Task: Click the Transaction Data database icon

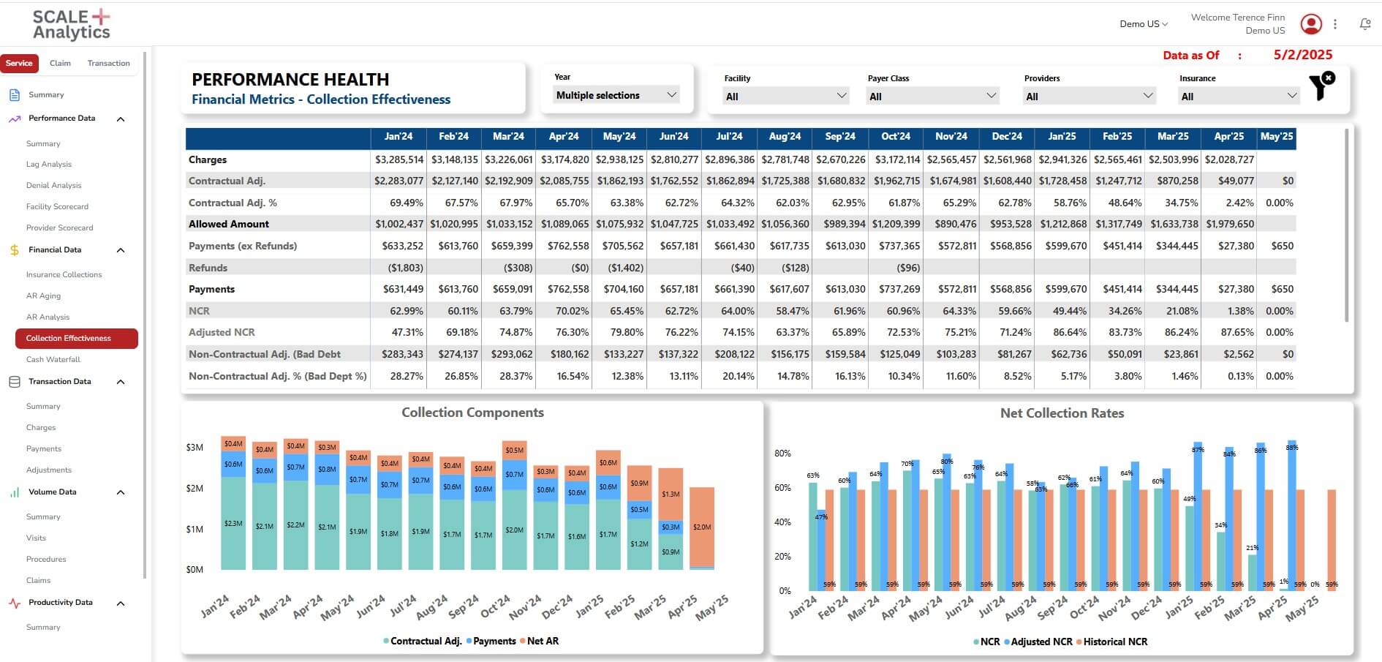Action: coord(15,382)
